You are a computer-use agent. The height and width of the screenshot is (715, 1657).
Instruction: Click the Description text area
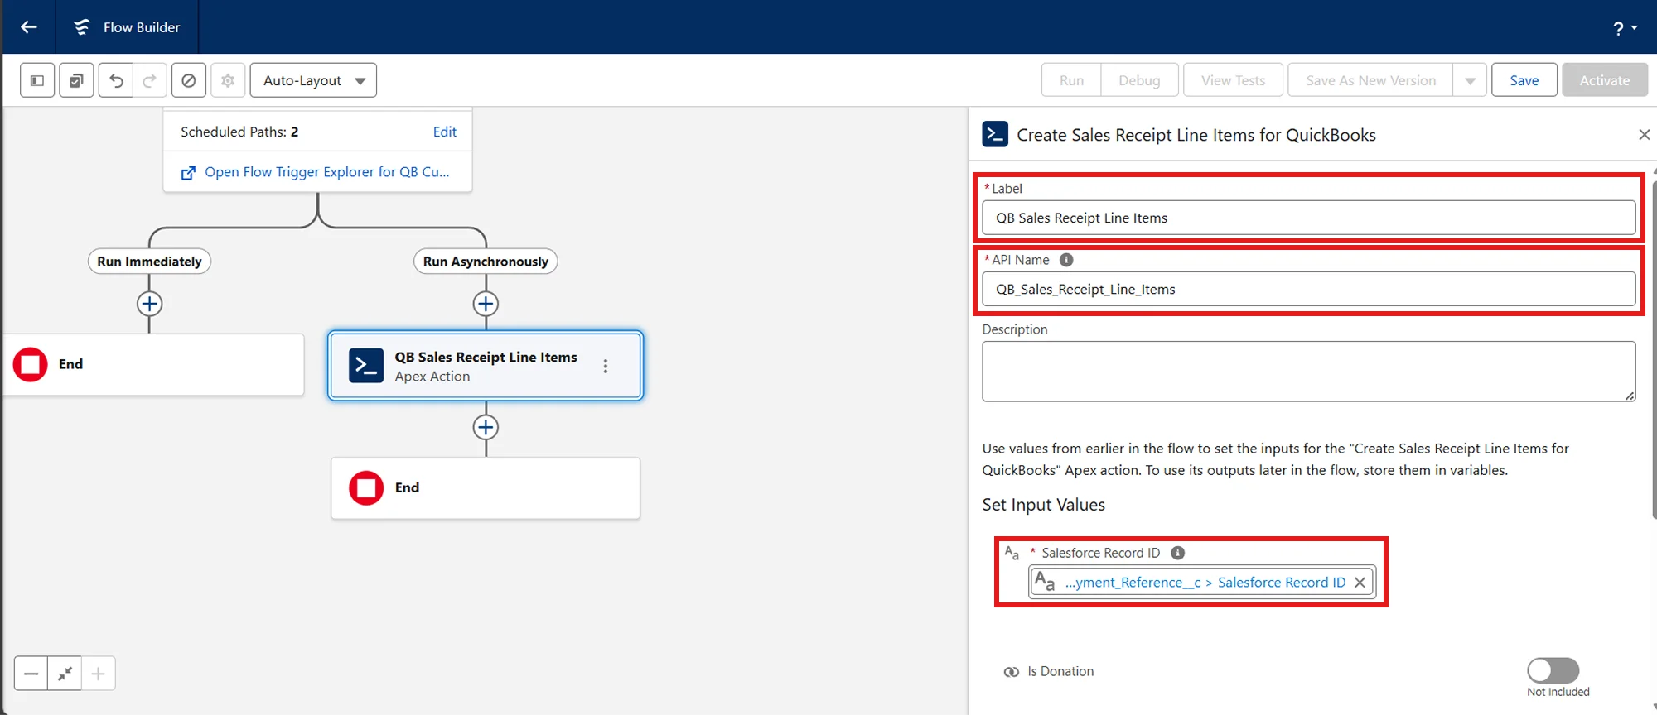coord(1309,372)
